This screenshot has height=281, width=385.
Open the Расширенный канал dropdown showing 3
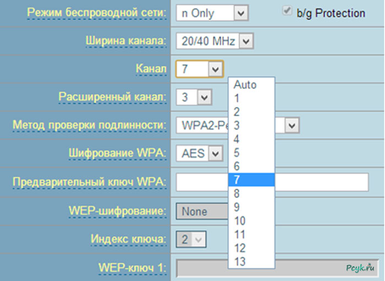pos(194,97)
